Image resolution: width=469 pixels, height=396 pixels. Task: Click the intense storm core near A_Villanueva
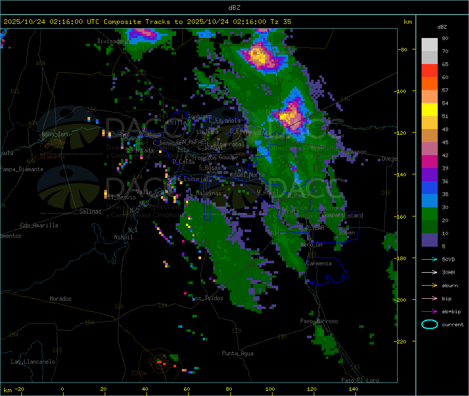259,57
